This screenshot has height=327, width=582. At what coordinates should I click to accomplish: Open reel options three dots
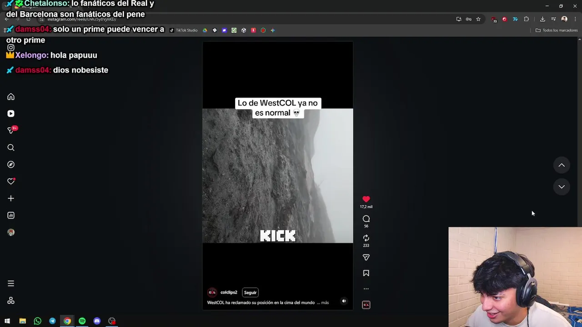(366, 289)
